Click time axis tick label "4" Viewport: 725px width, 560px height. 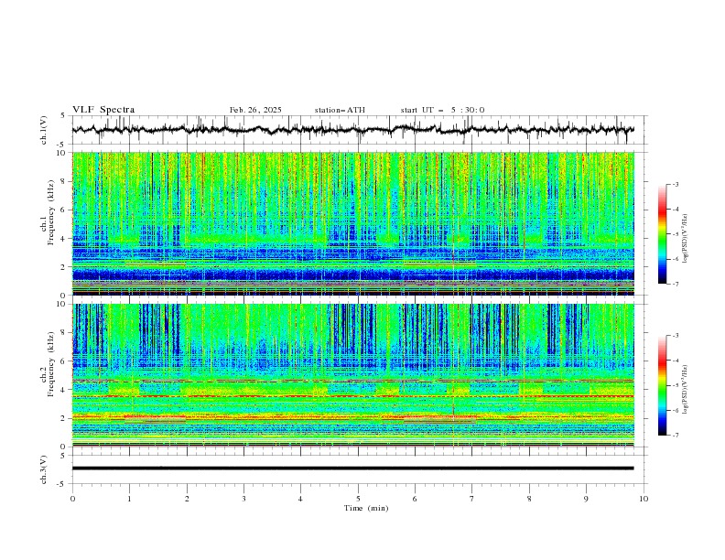click(300, 499)
